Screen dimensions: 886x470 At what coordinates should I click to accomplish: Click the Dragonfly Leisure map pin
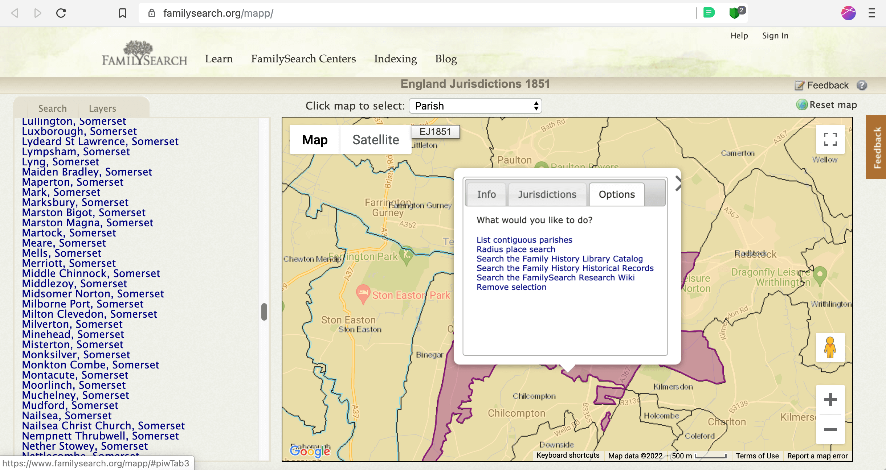tap(820, 276)
